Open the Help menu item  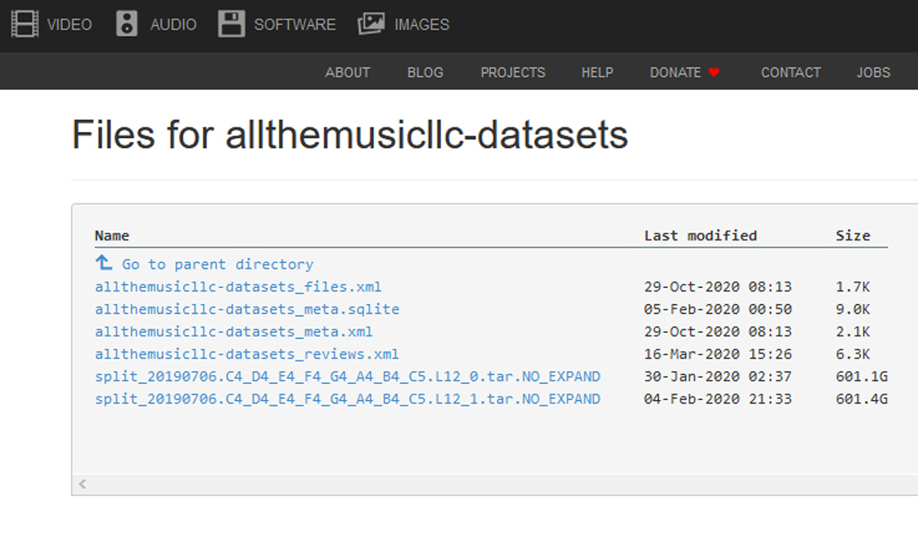(x=597, y=73)
